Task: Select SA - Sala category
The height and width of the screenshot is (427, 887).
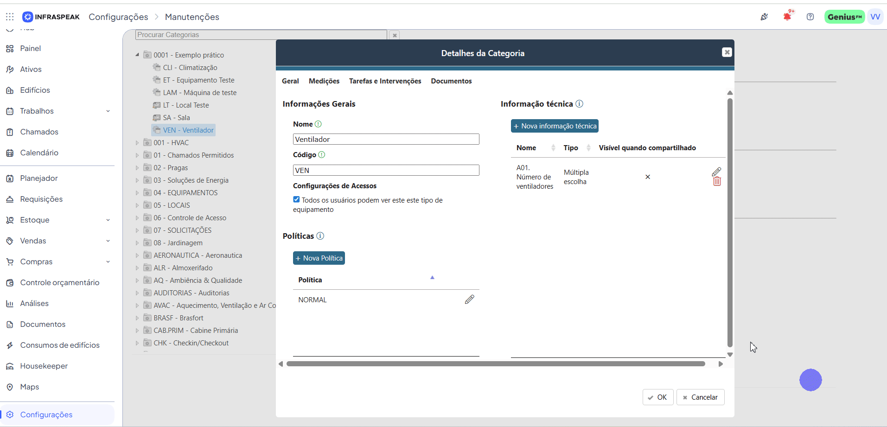Action: 176,118
